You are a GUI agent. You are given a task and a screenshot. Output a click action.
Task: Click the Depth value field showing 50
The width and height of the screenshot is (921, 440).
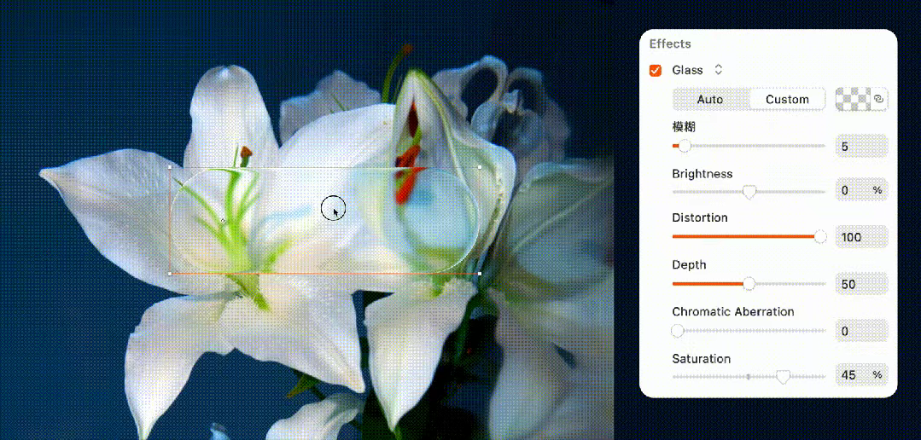click(x=861, y=284)
